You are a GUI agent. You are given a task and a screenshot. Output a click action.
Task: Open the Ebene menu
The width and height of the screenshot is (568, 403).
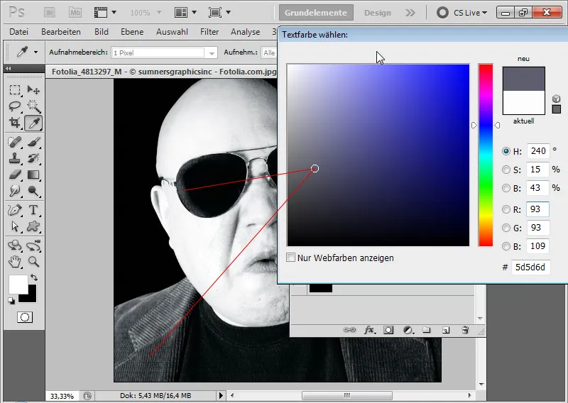pos(132,32)
